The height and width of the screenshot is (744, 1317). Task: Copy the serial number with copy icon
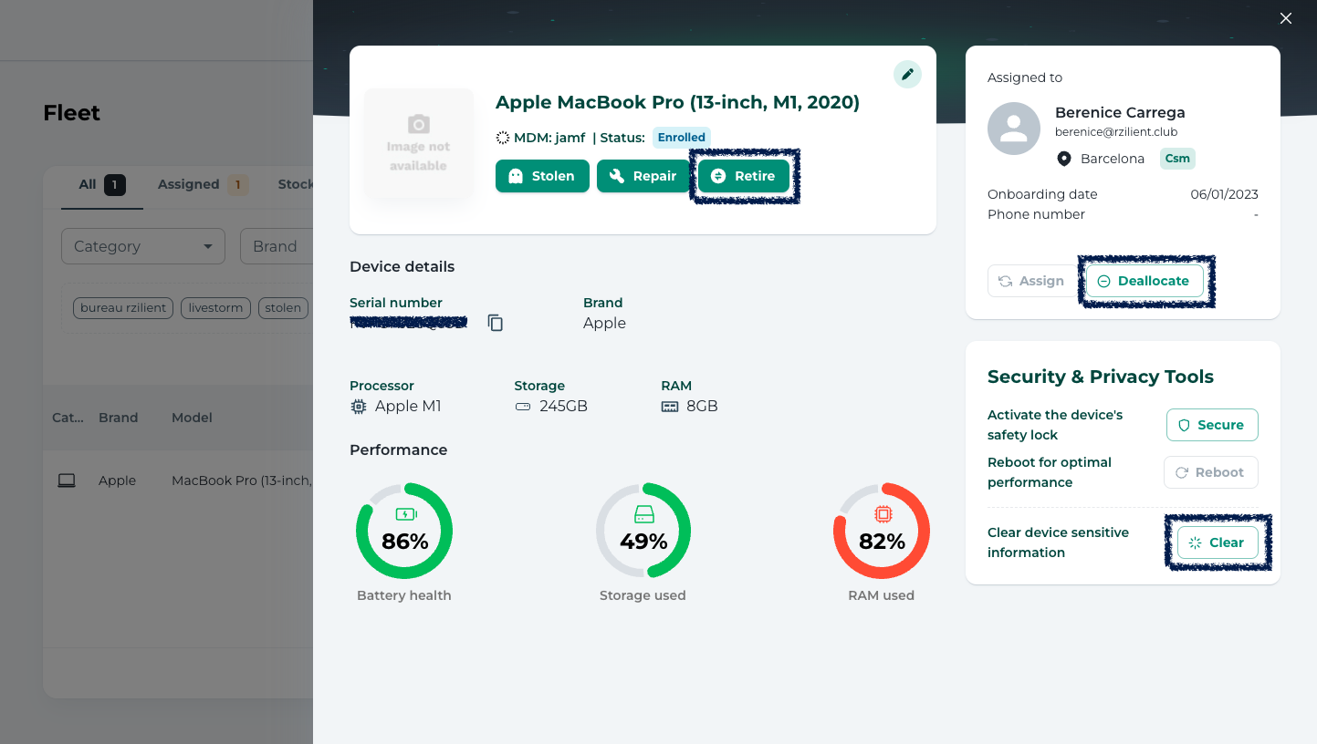point(496,323)
